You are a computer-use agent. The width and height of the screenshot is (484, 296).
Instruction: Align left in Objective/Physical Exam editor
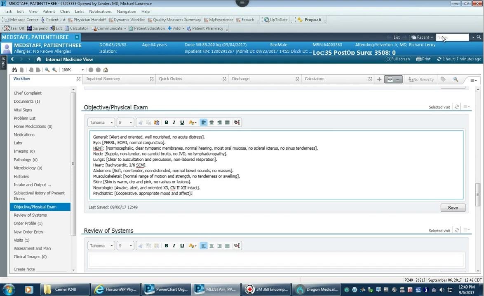tap(203, 123)
